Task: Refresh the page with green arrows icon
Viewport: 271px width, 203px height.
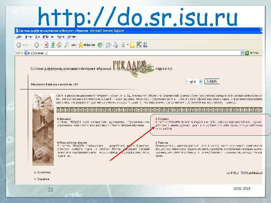Action: (x=53, y=45)
